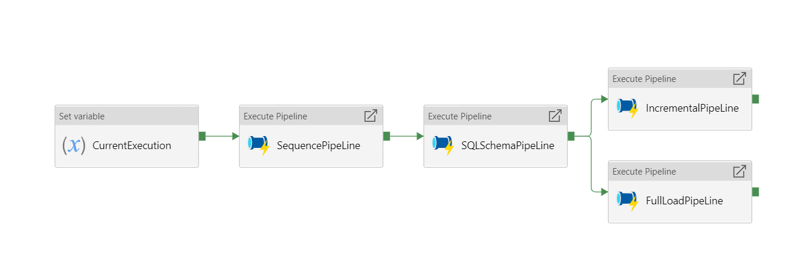Select the SQLSchemaPipeLine activity label
The height and width of the screenshot is (278, 805).
pos(508,146)
